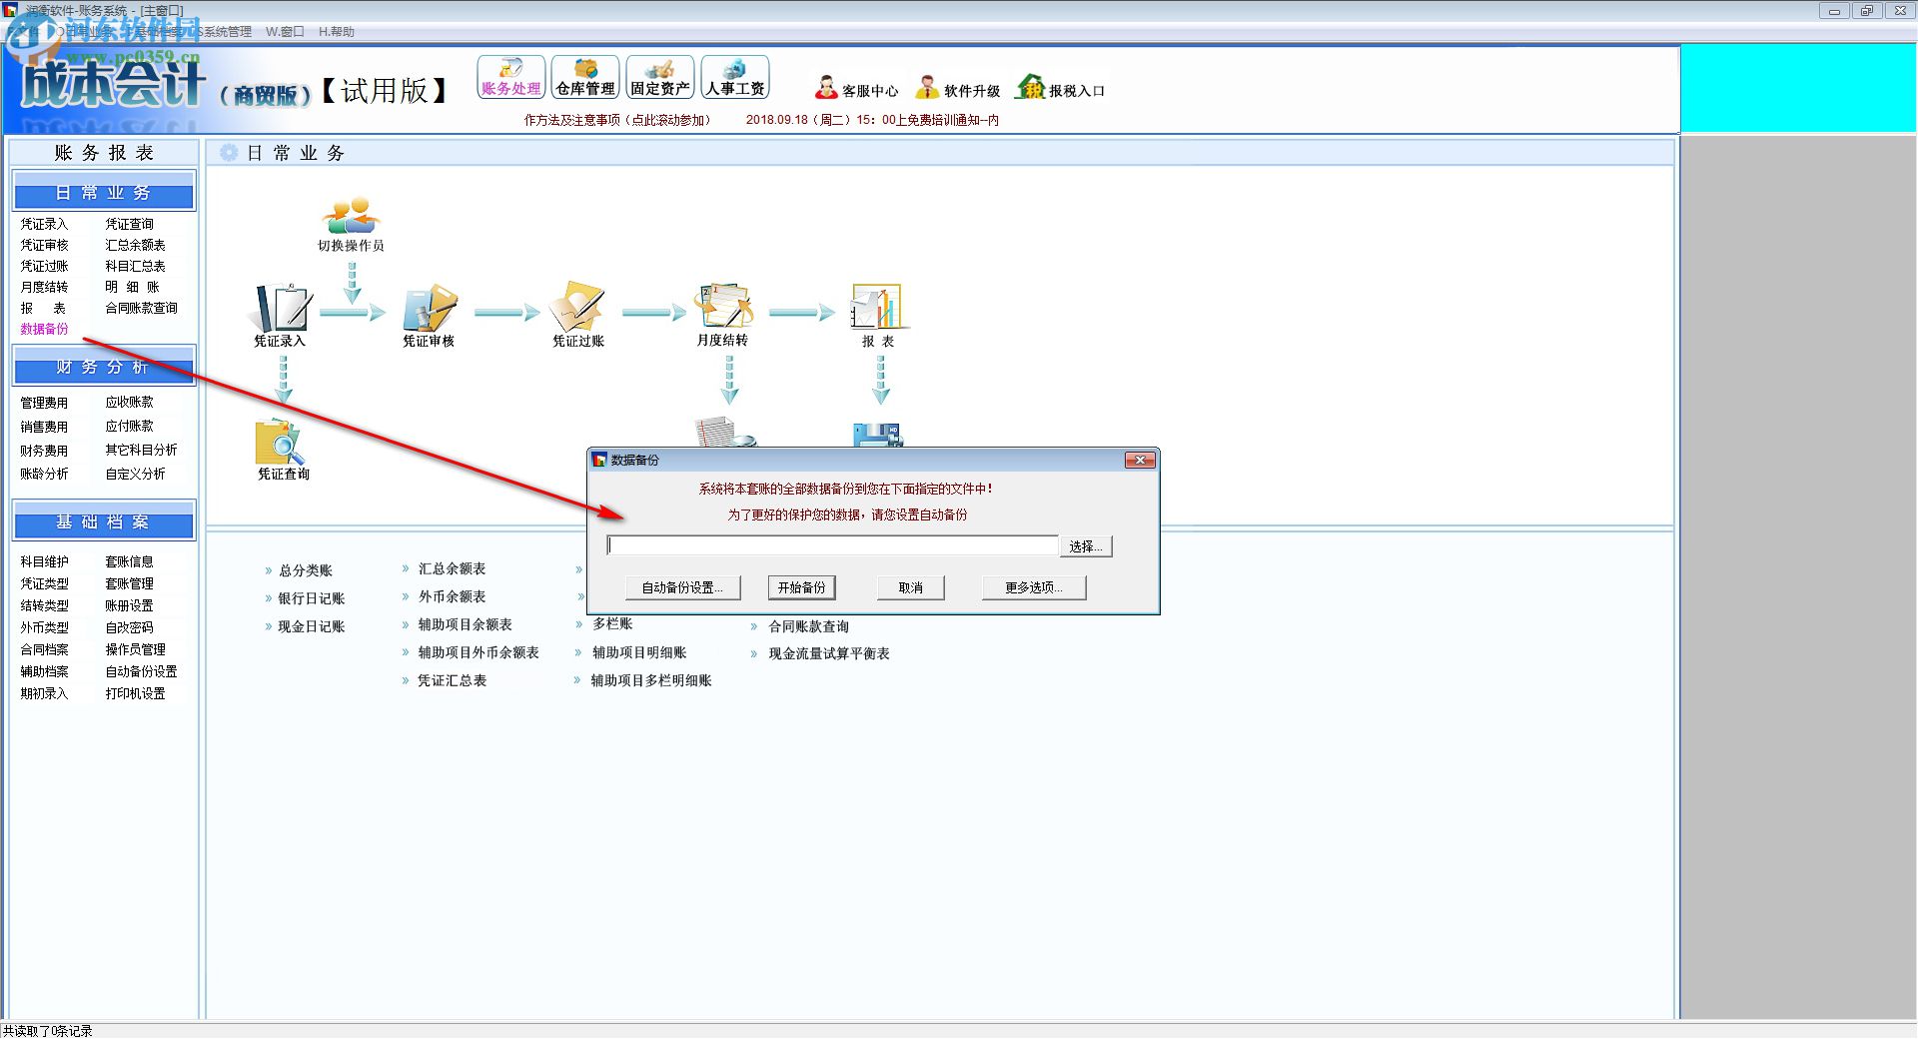Select the 基础档案 sidebar section
1918x1039 pixels.
104,521
